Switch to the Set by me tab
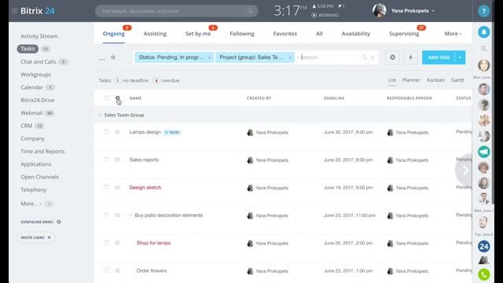Screen dimensions: 503x283 198,33
